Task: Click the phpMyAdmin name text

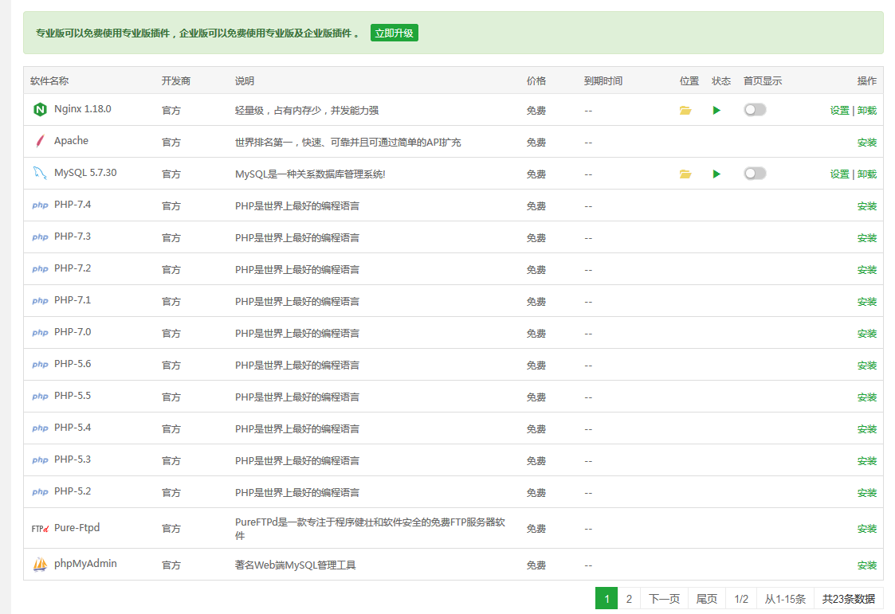Action: click(85, 564)
